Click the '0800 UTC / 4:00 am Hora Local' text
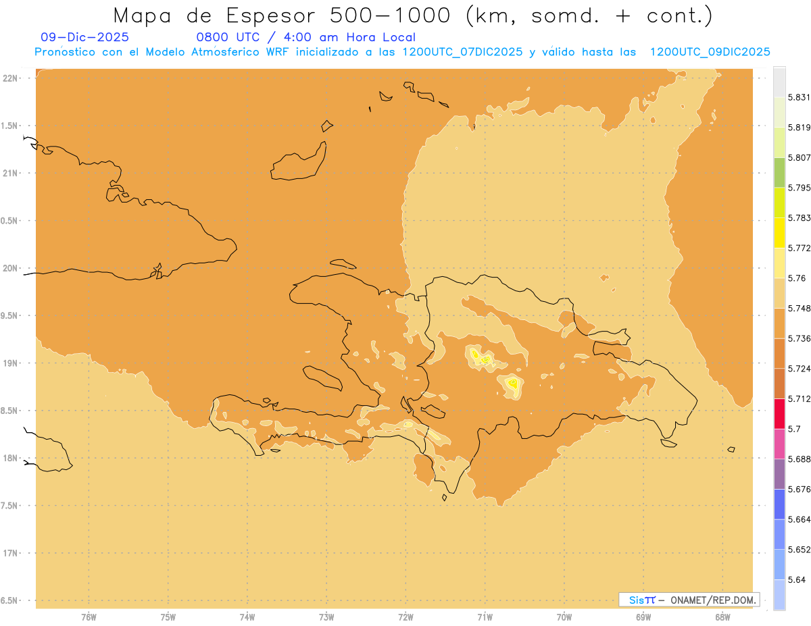 pyautogui.click(x=305, y=38)
